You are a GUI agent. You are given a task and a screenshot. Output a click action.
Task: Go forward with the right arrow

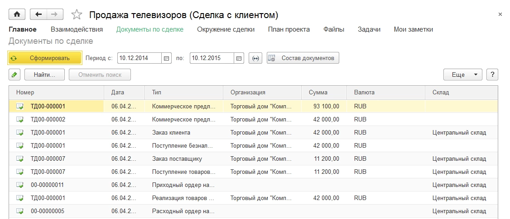tap(54, 14)
